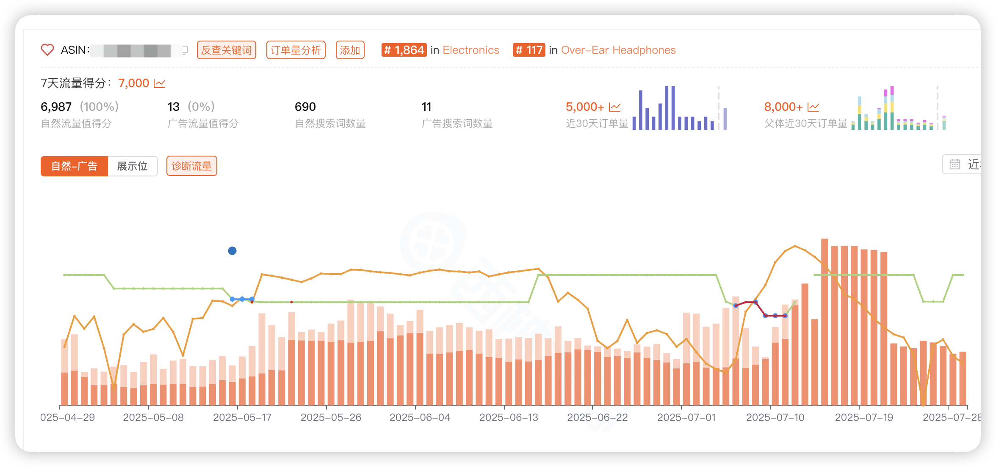
Task: Click the copy icon after the ASIN
Action: tap(185, 50)
